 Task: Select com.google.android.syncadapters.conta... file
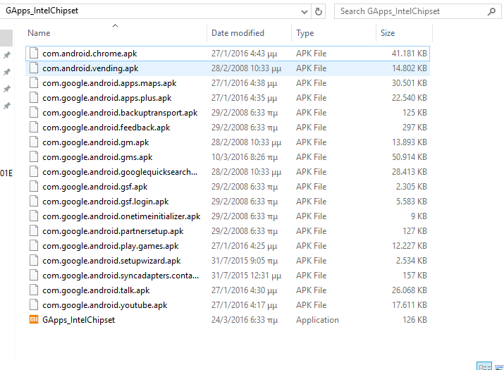pos(121,275)
